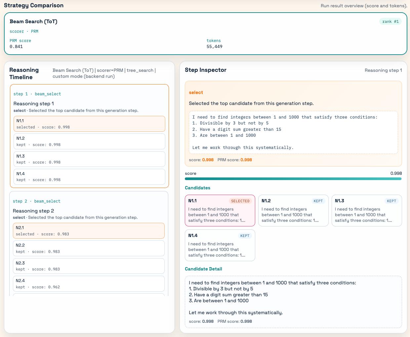Click Reasoning step 1 label in Step Inspector

click(x=383, y=70)
